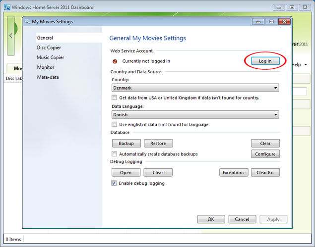This screenshot has width=315, height=247.
Task: Check 'Use english if data isn't found'
Action: pyautogui.click(x=115, y=124)
